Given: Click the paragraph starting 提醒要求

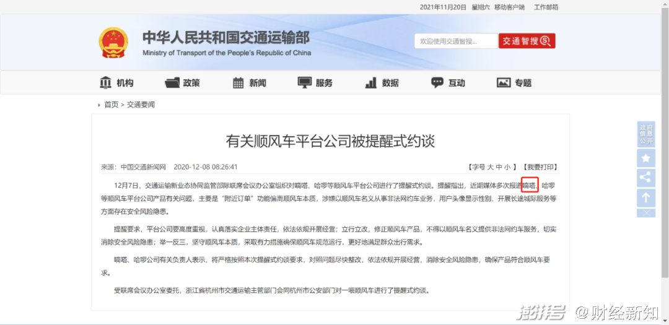Looking at the screenshot, I should [329, 235].
